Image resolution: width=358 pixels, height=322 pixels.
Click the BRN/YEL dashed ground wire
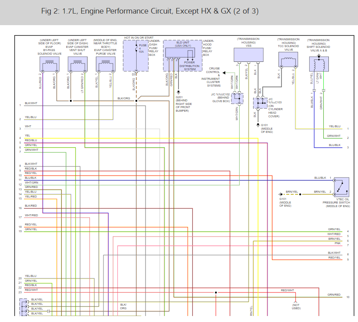pos(290,194)
